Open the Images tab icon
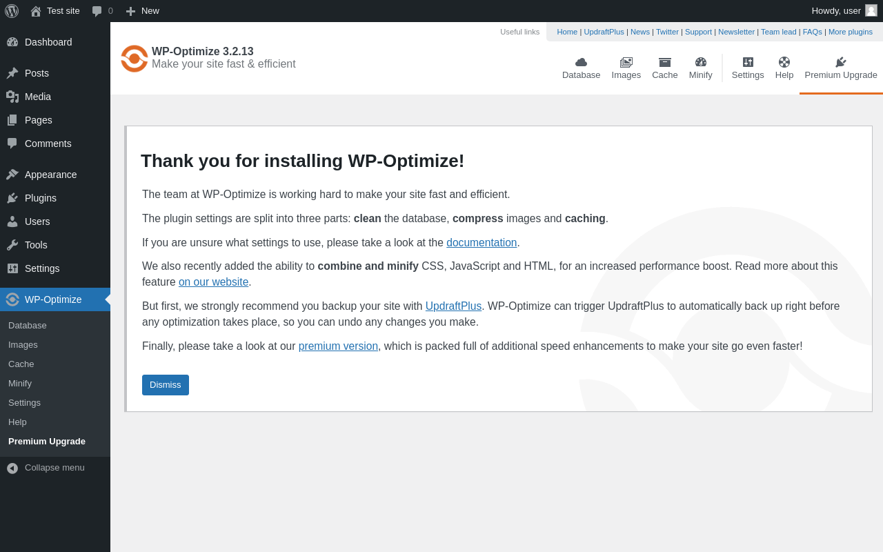Screen dimensions: 883x552 pyautogui.click(x=626, y=62)
